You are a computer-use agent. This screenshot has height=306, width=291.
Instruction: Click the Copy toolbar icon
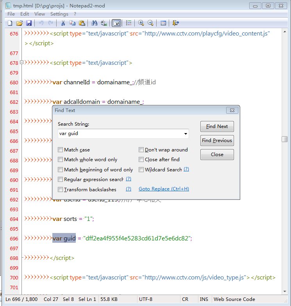(73, 23)
